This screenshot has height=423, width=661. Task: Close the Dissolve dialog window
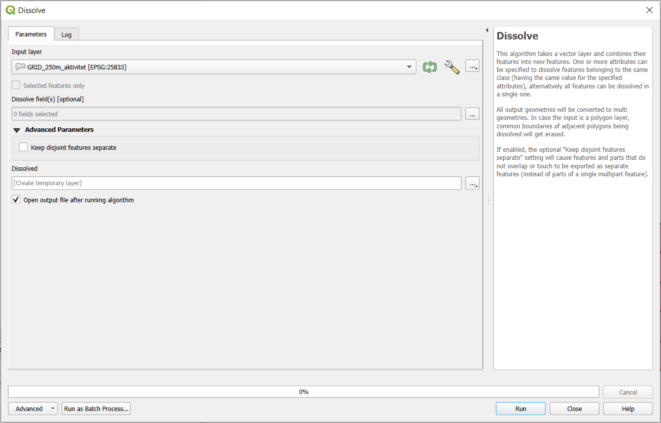pos(650,10)
